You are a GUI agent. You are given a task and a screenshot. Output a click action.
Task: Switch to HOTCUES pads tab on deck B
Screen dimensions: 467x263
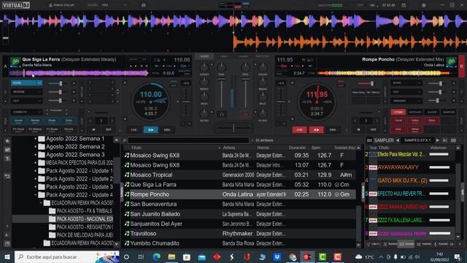point(415,112)
